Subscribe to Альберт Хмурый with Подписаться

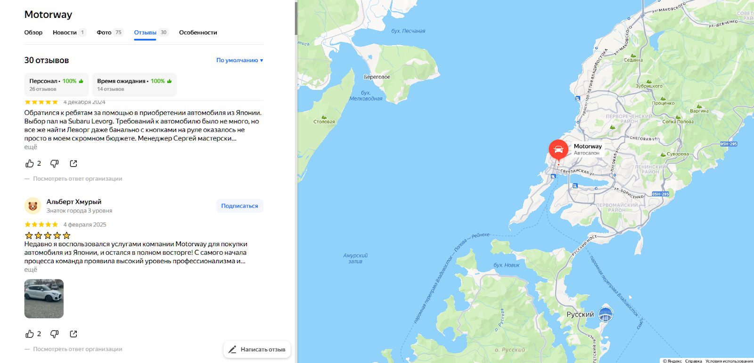click(239, 206)
